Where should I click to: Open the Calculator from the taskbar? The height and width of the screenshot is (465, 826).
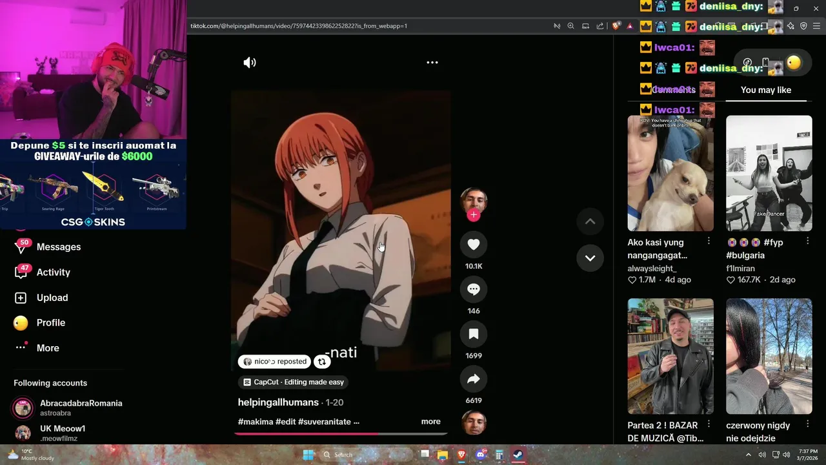pos(499,455)
